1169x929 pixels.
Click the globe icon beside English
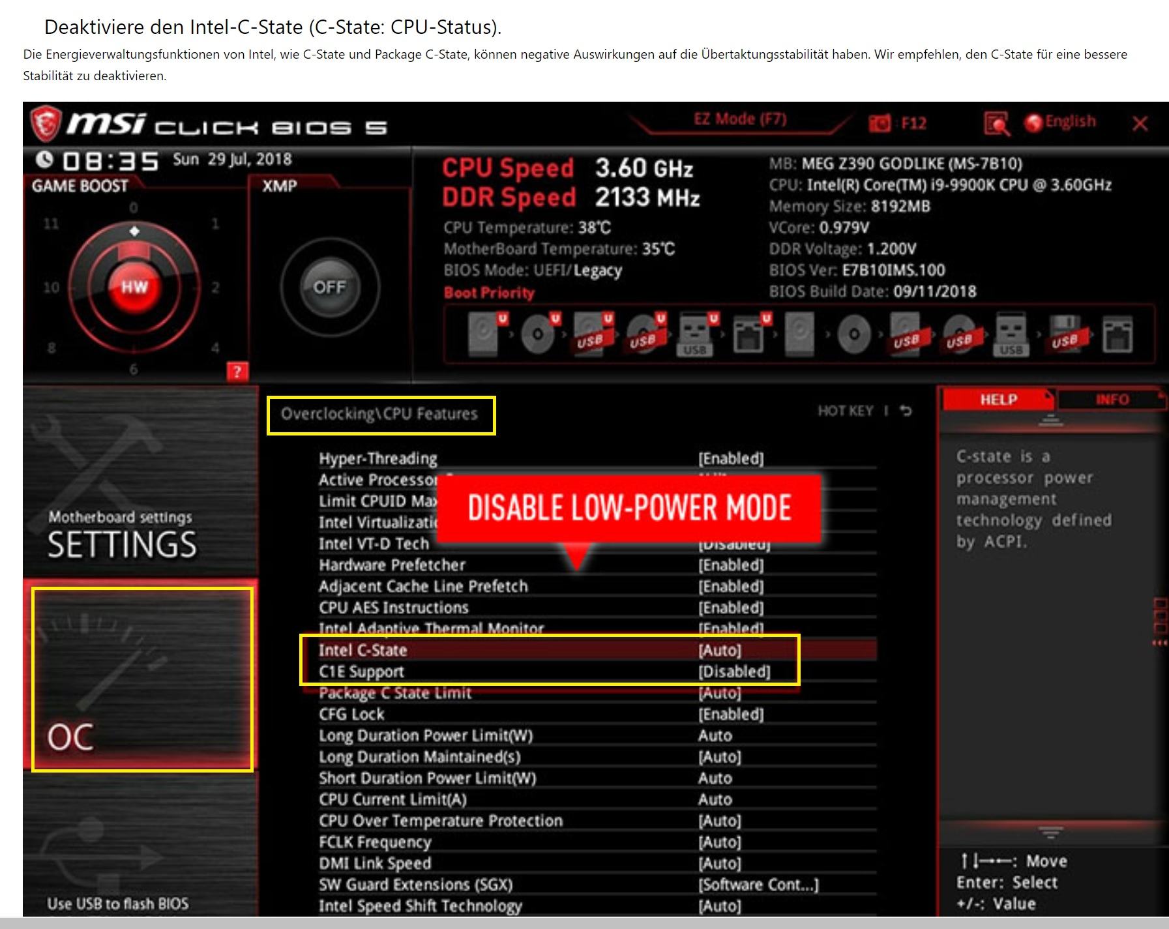[x=1034, y=123]
